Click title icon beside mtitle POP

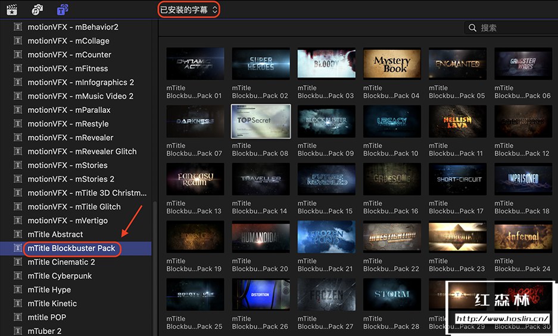18,317
